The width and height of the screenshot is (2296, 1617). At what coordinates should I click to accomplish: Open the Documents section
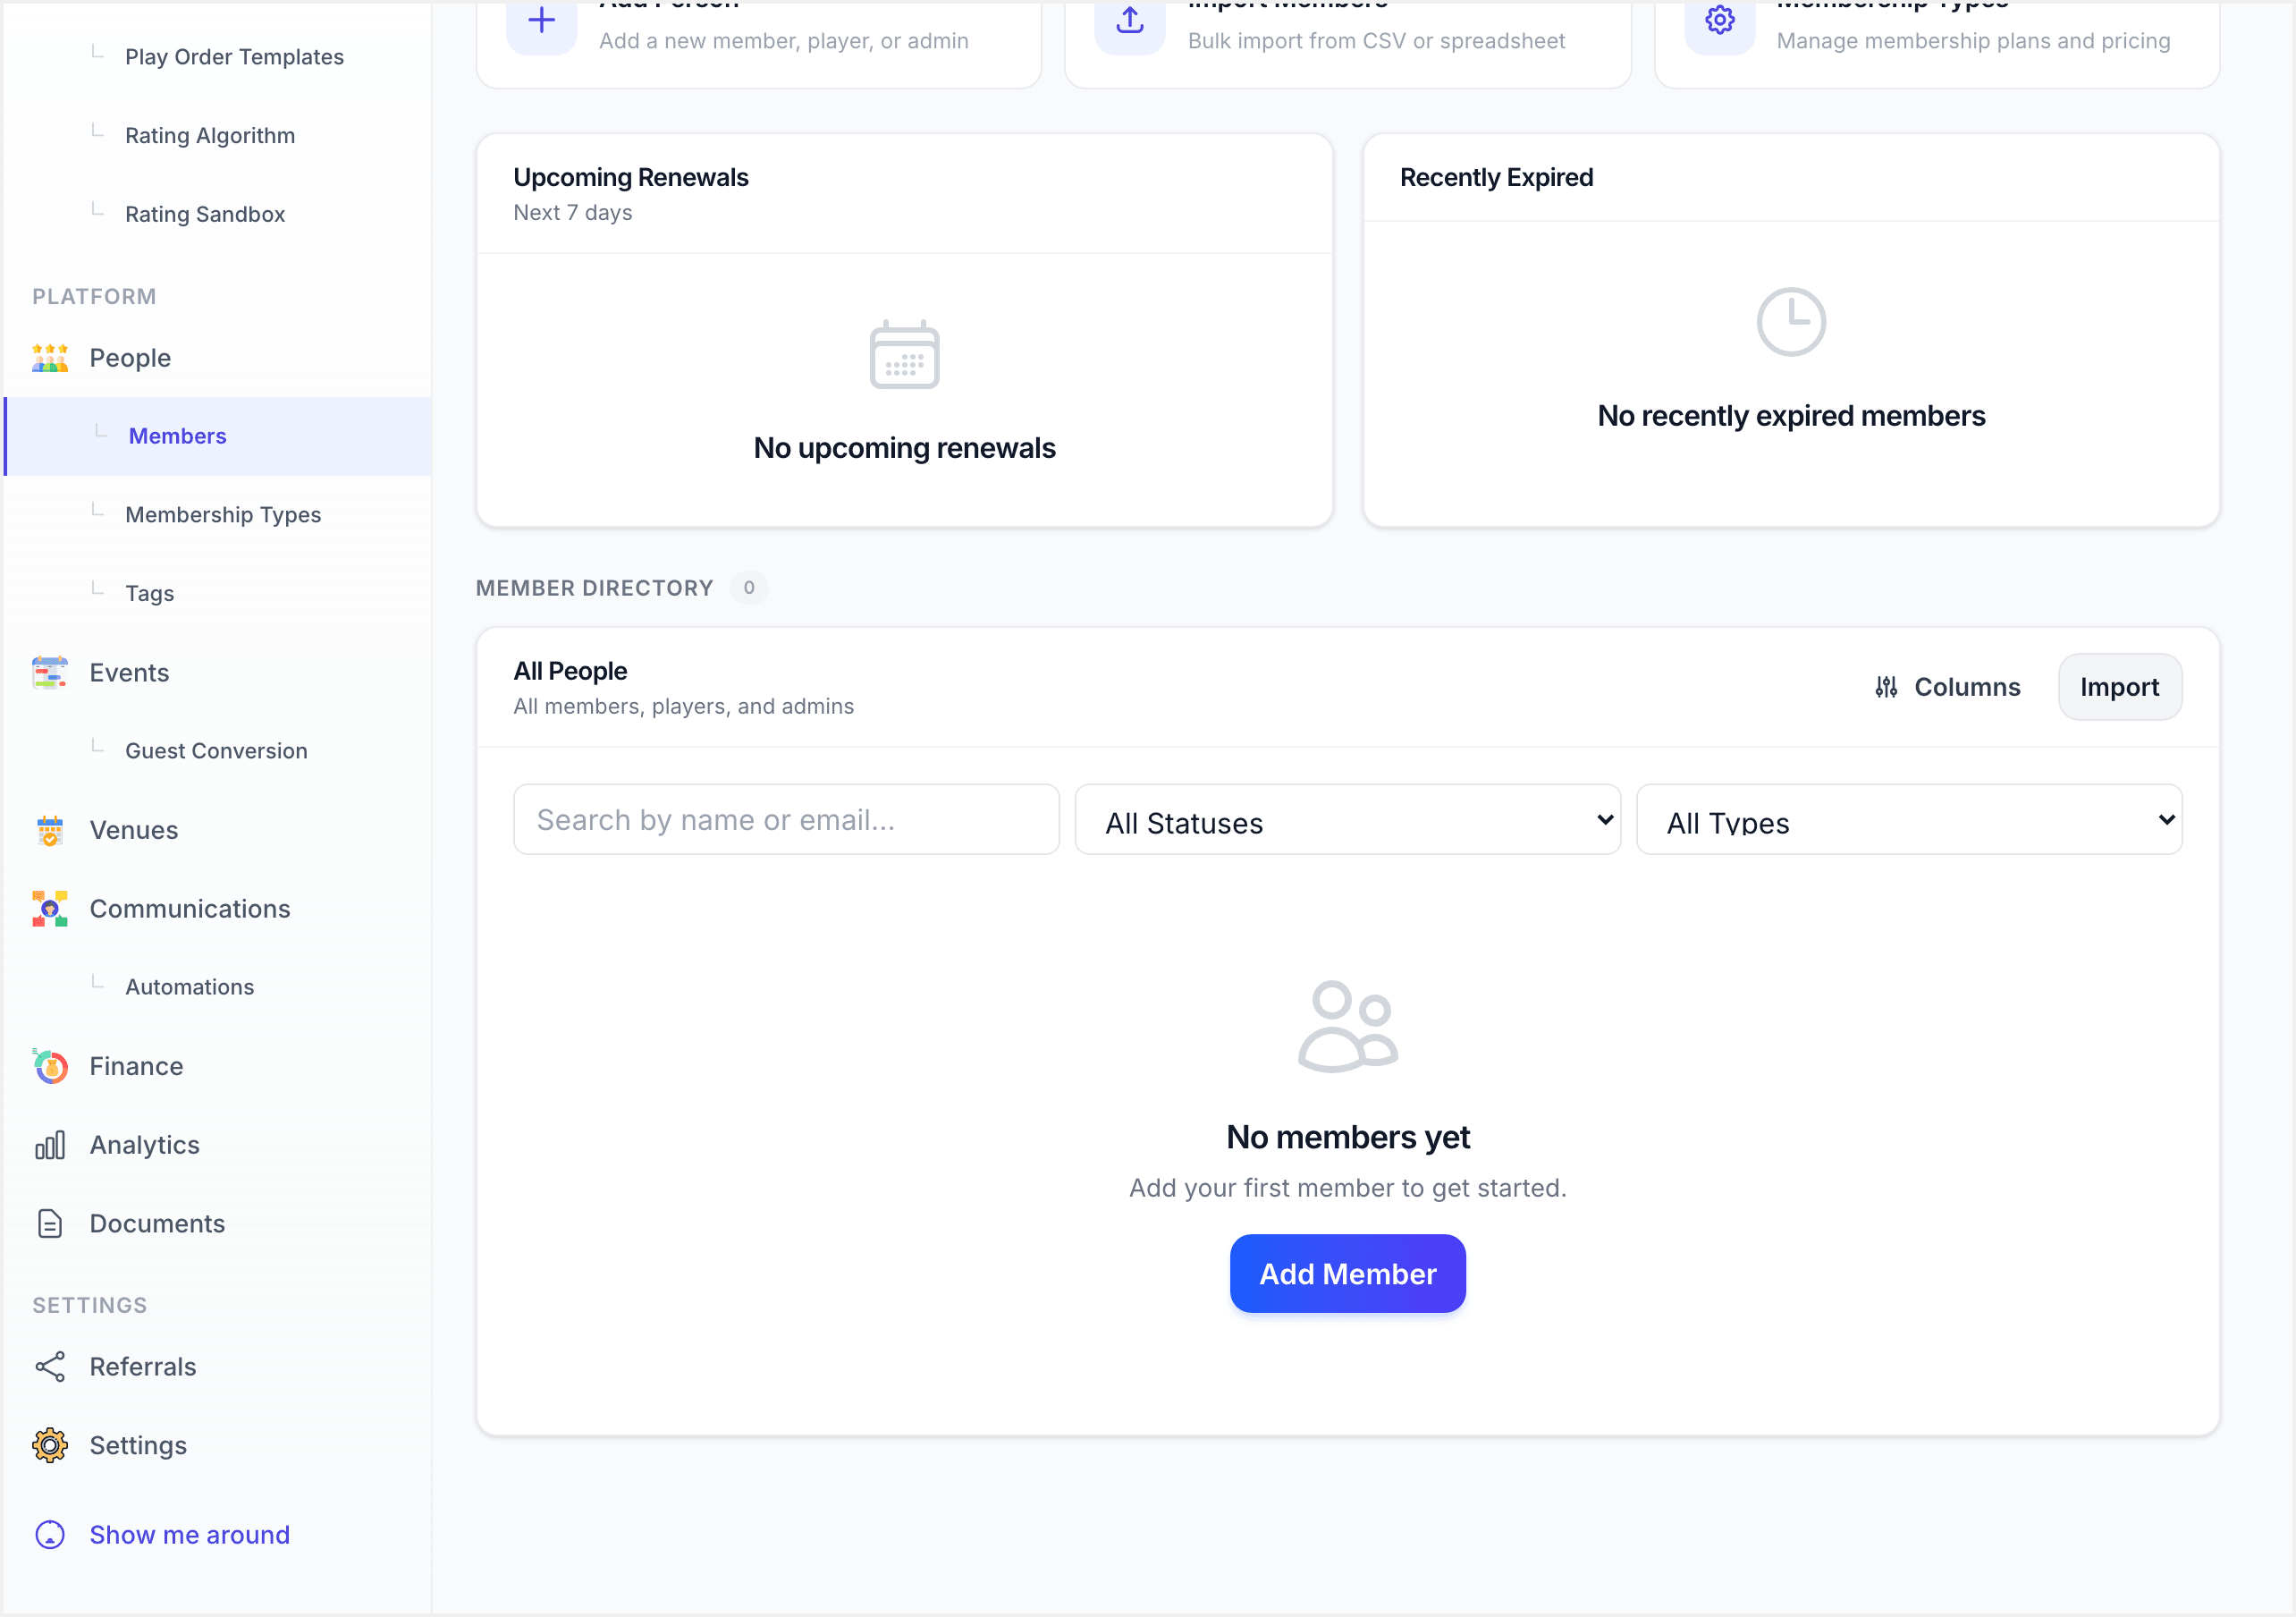[158, 1223]
